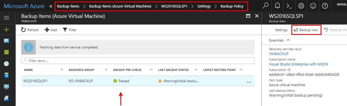Open the dashboard icon in sidebar
The width and height of the screenshot is (347, 106).
tap(6, 41)
